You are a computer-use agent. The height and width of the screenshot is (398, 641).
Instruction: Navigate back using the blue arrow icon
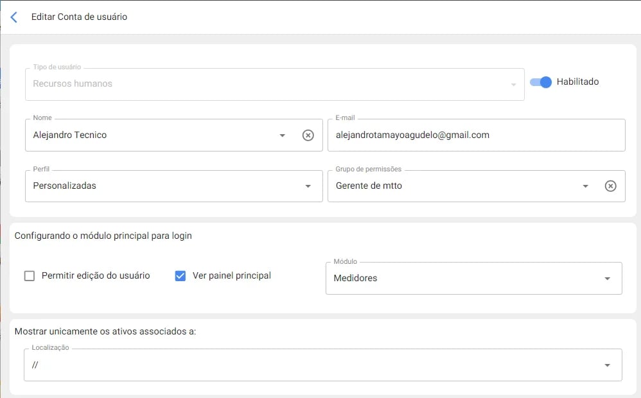(x=13, y=17)
